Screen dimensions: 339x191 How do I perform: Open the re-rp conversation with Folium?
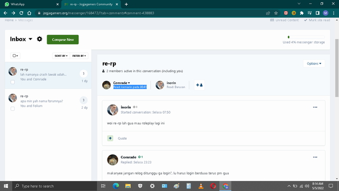tap(48, 102)
